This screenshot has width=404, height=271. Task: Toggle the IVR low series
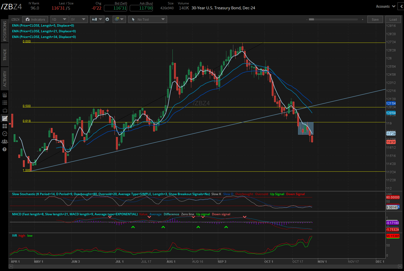click(30, 235)
